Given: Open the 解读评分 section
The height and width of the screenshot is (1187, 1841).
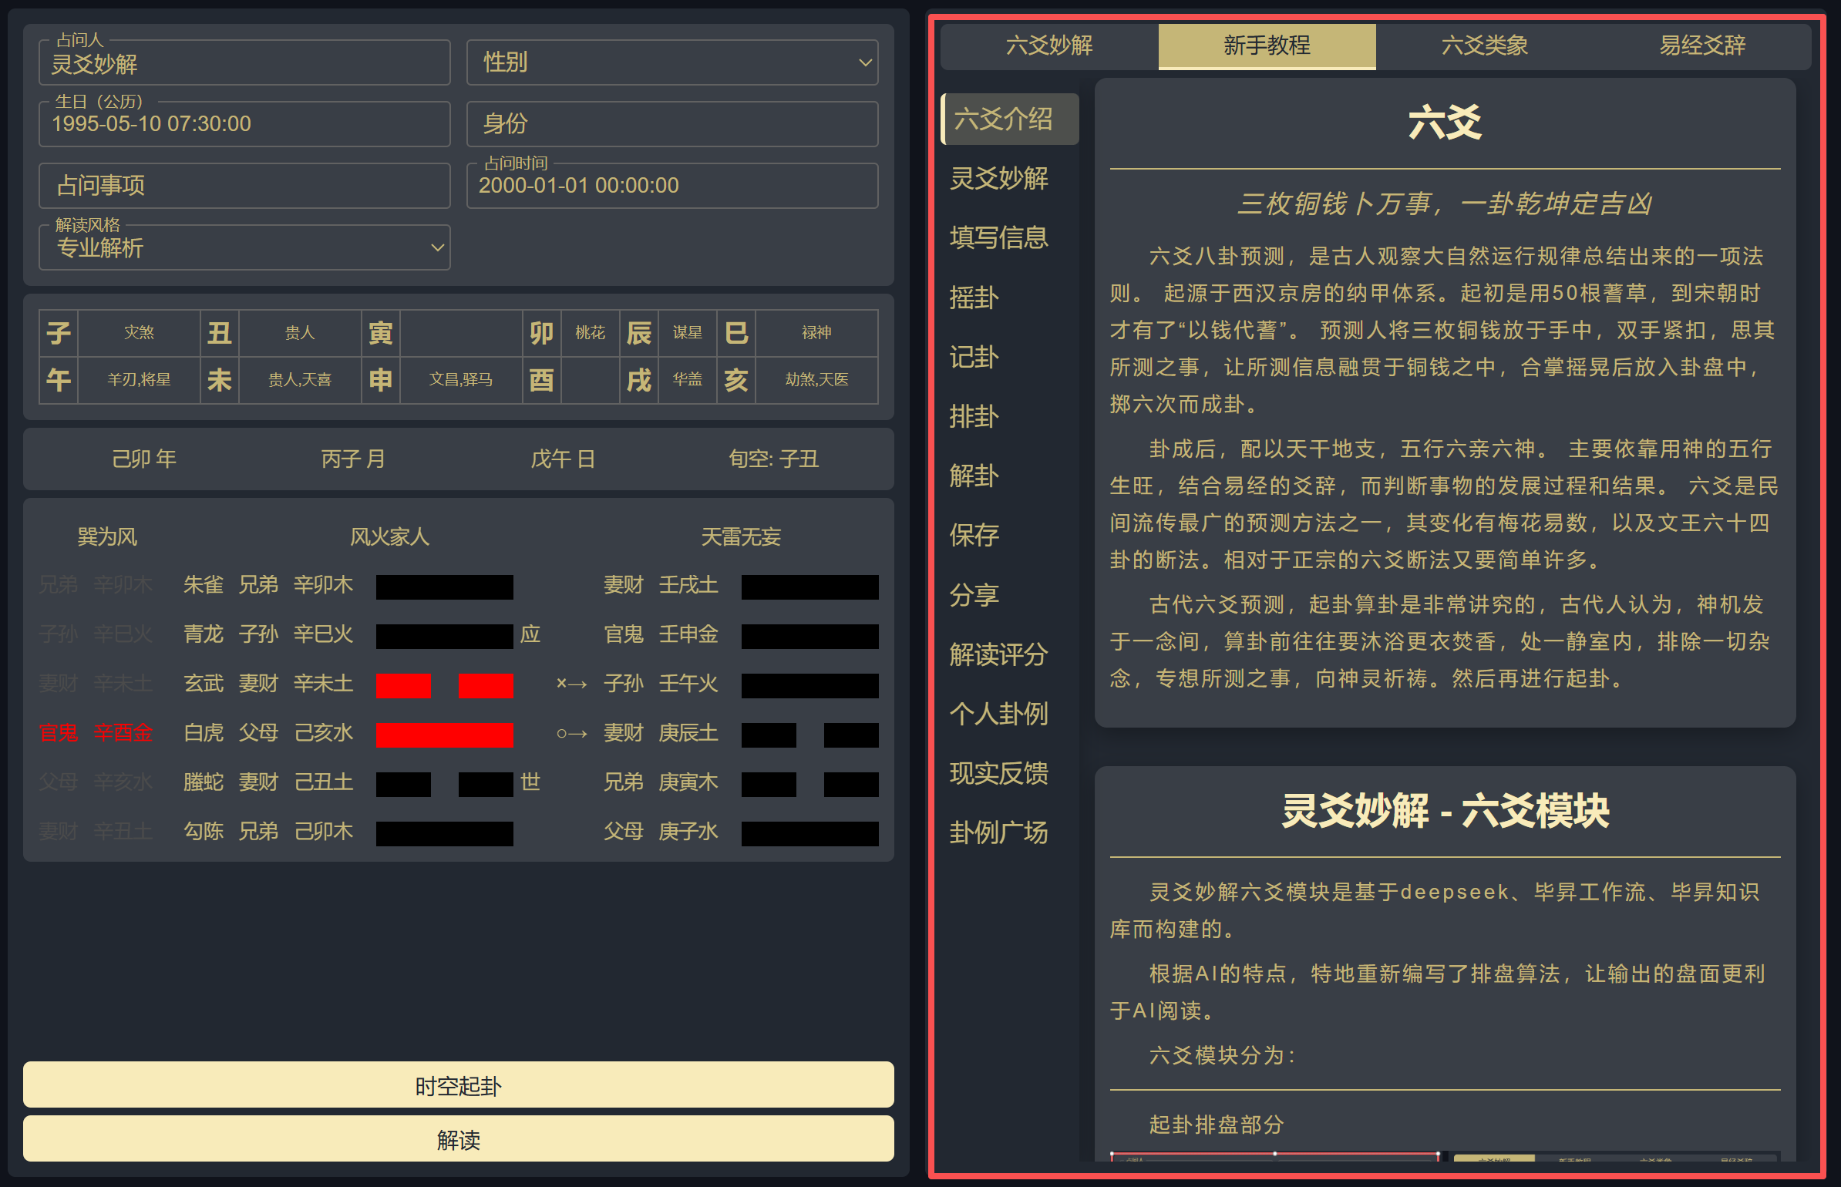Looking at the screenshot, I should [x=998, y=655].
